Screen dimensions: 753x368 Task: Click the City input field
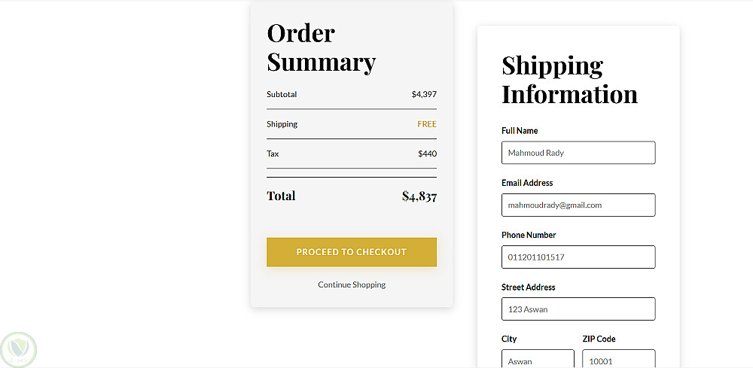click(538, 360)
